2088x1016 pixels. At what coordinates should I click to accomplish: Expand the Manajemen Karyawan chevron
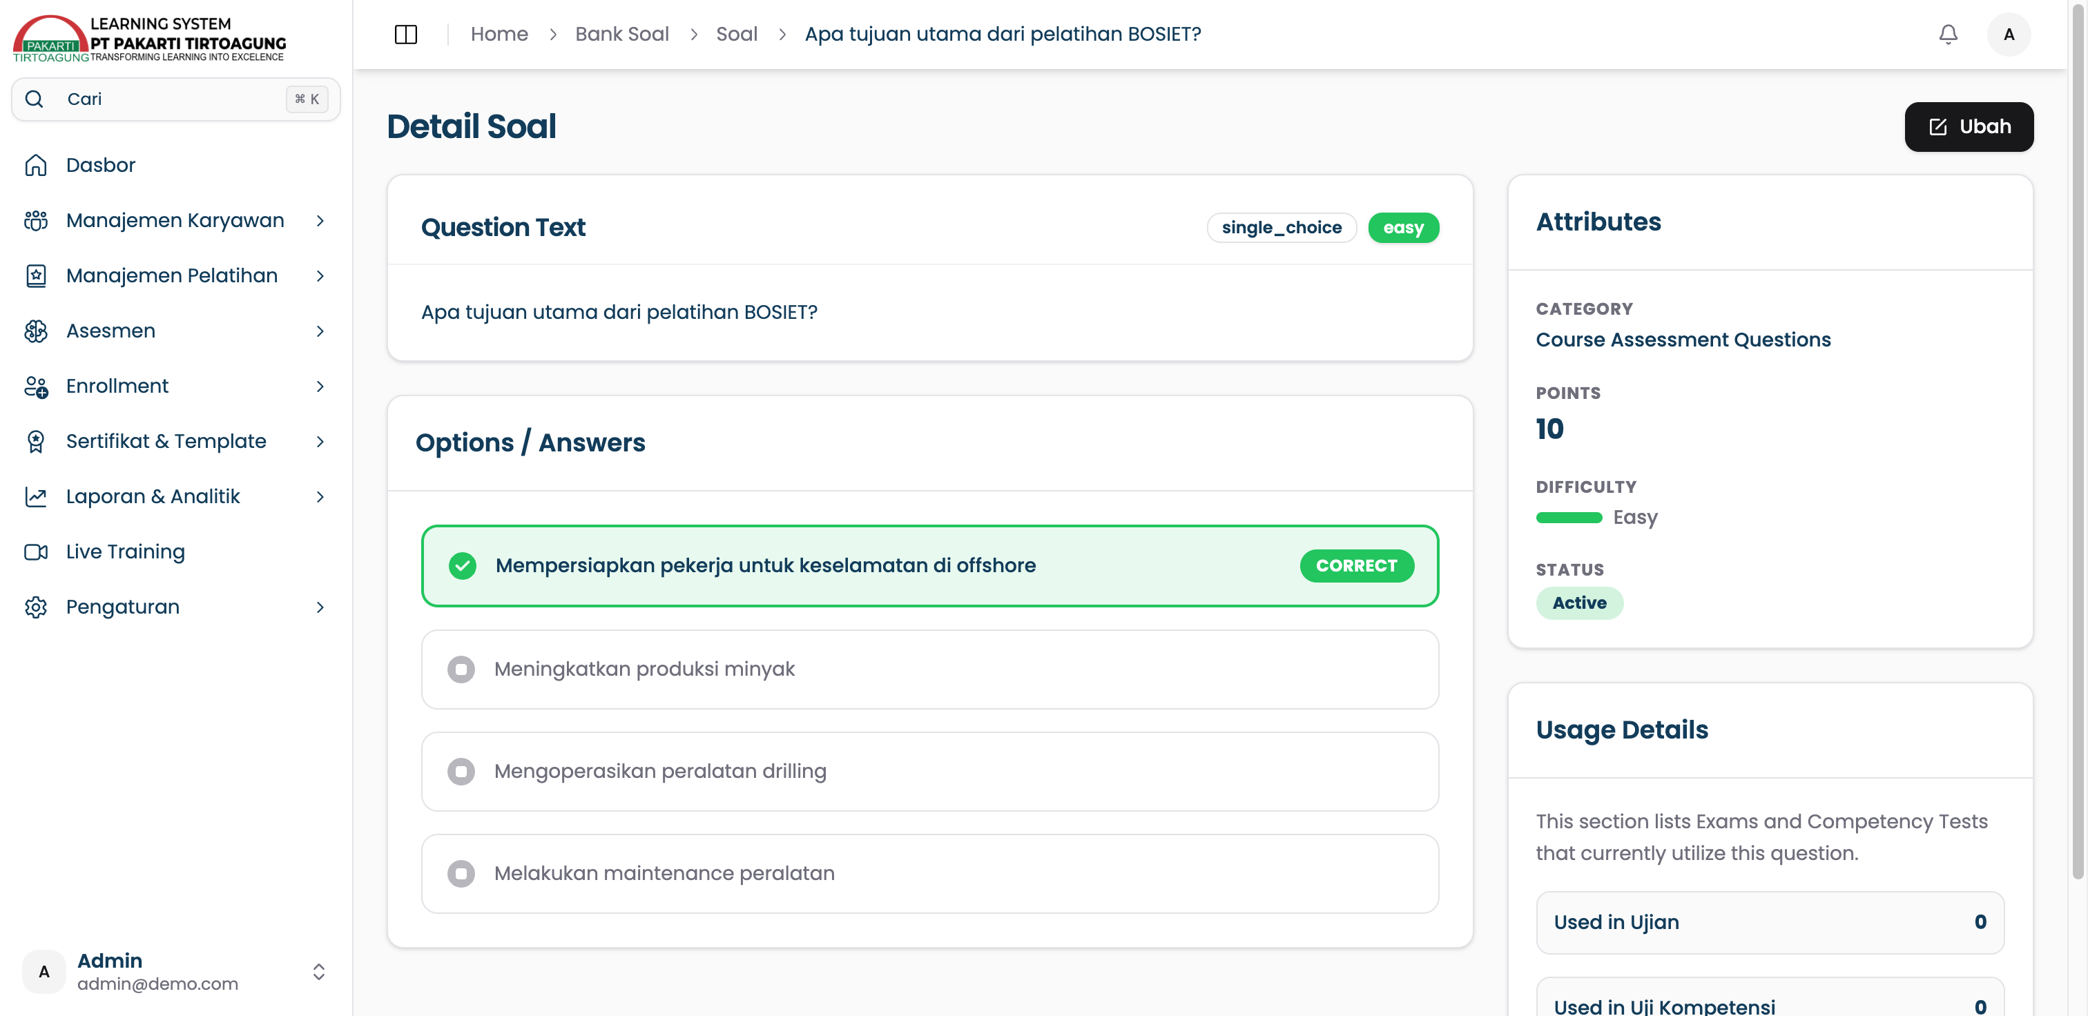(x=320, y=220)
